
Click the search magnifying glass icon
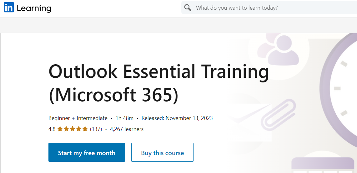coord(188,8)
